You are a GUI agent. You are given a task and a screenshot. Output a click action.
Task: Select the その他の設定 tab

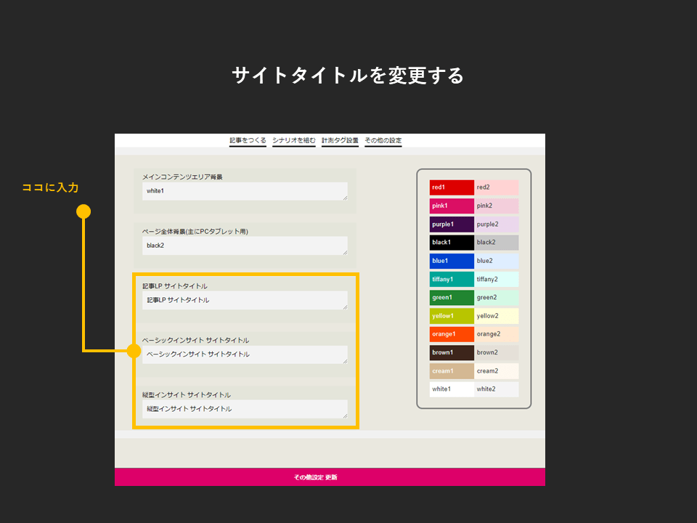coord(383,140)
